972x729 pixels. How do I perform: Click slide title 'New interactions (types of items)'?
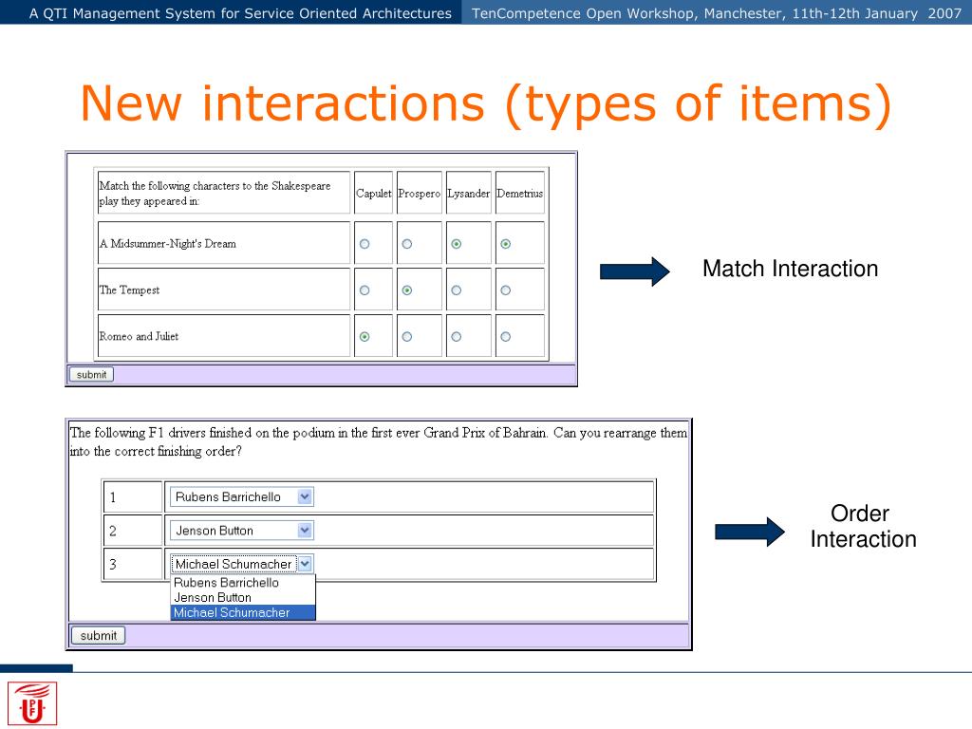[486, 104]
